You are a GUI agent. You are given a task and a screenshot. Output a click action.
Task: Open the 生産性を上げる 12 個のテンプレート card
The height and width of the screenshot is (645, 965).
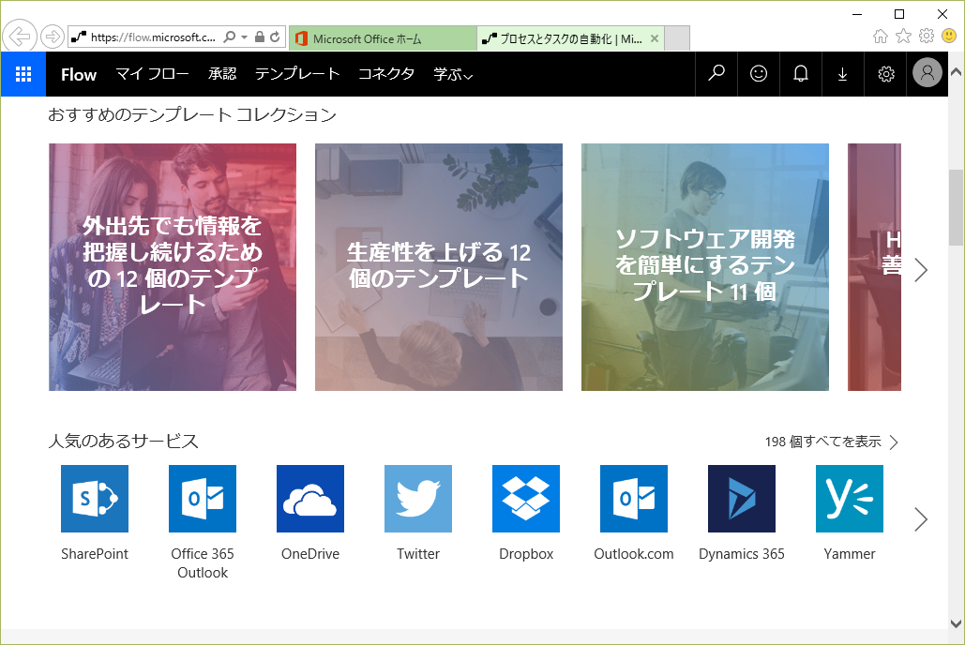coord(439,267)
